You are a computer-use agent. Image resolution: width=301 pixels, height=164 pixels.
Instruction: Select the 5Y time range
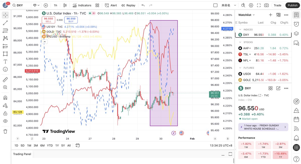(63, 146)
